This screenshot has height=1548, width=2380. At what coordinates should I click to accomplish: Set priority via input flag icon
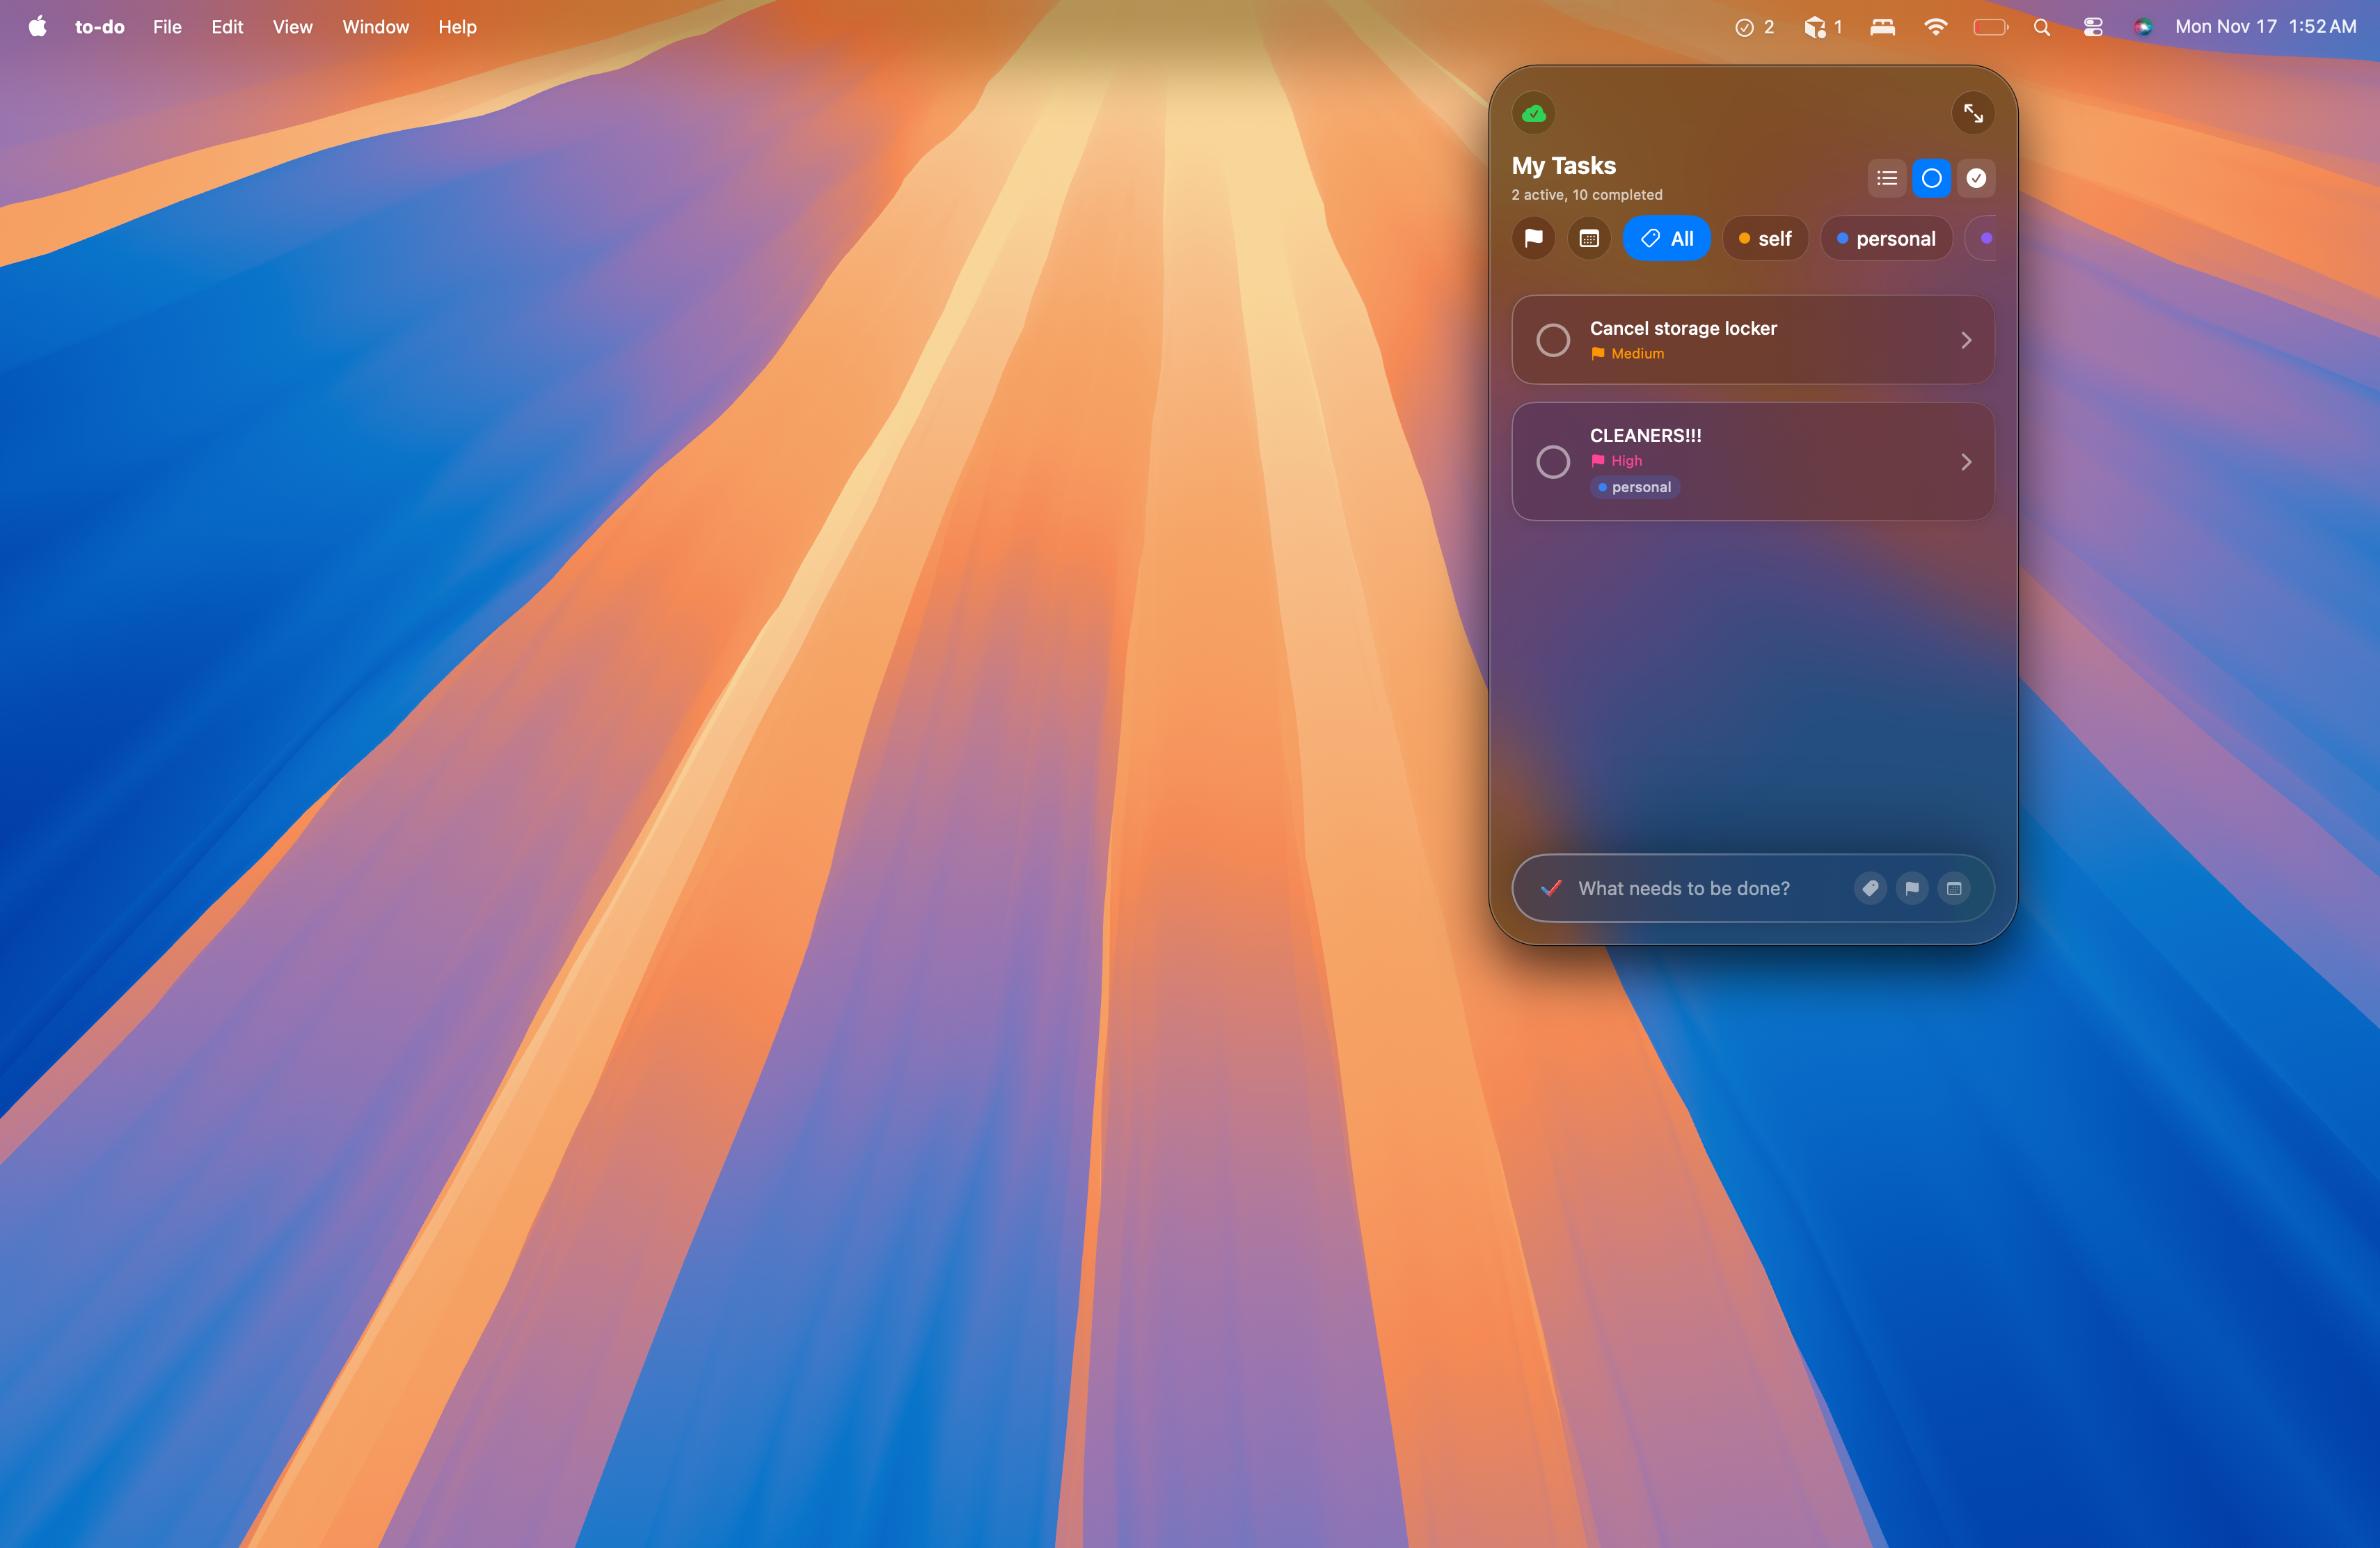click(x=1911, y=888)
